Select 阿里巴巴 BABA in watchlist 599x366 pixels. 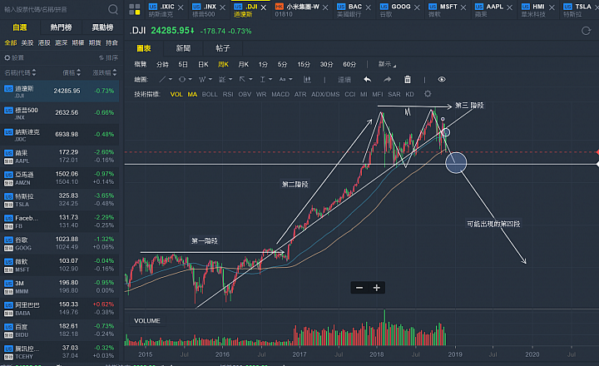tap(60, 309)
